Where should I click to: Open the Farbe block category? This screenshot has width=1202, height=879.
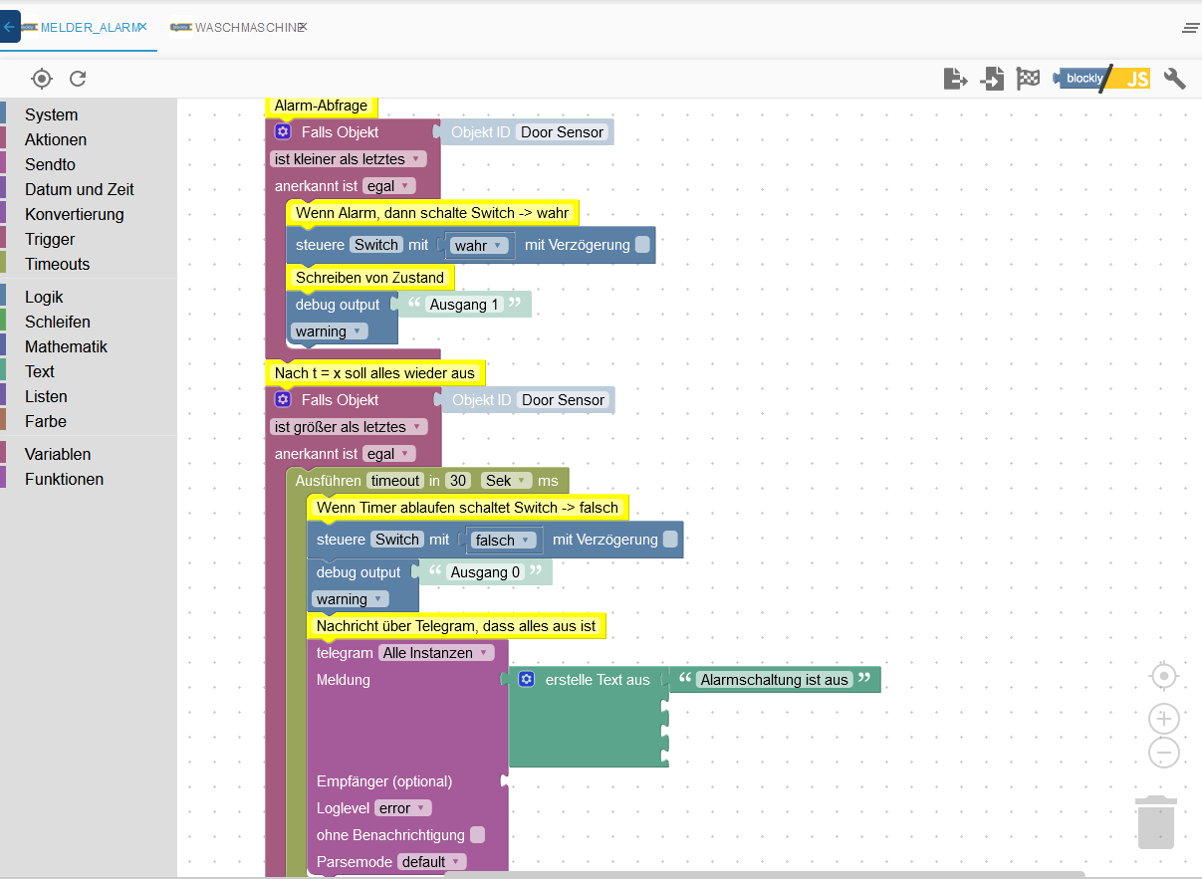coord(46,422)
